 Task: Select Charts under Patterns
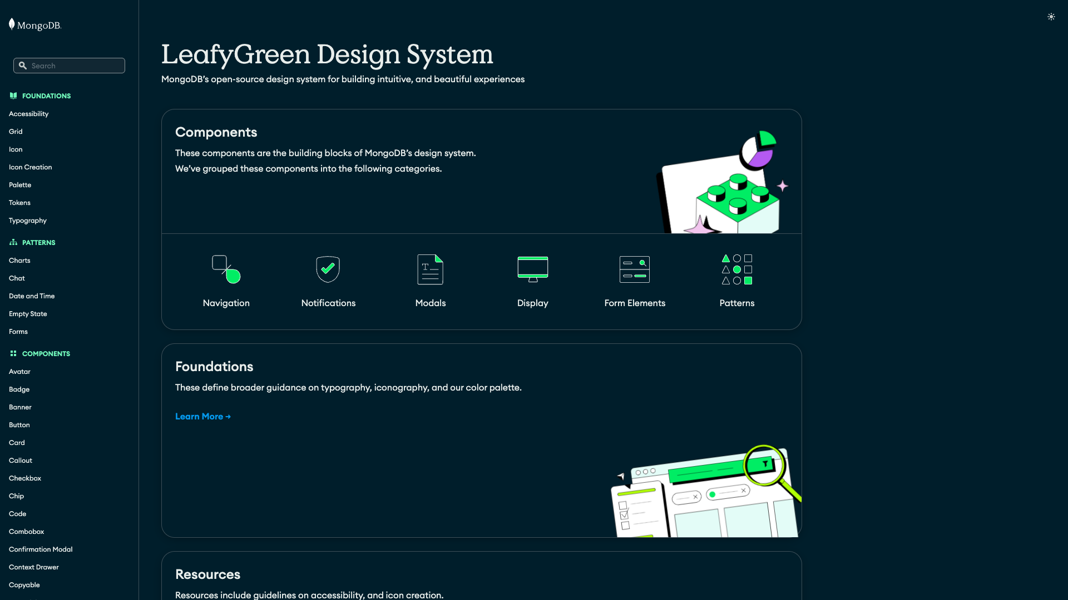pos(19,260)
